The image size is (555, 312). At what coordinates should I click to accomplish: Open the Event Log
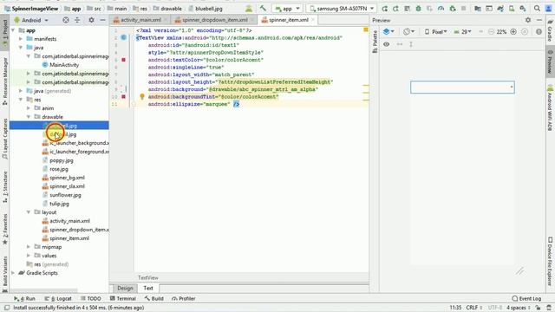pos(526,298)
